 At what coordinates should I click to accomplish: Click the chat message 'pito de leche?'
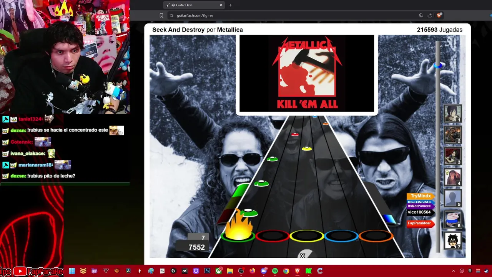[51, 176]
